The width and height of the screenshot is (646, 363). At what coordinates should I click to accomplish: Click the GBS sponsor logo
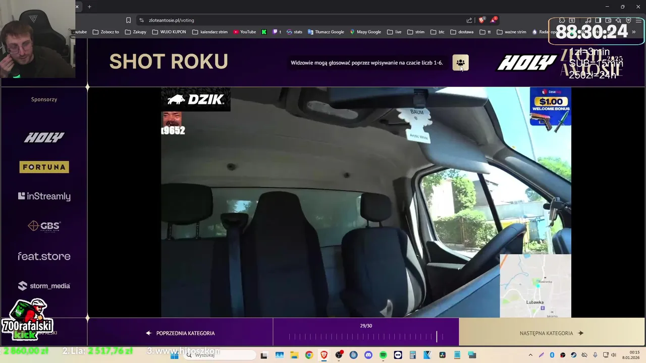pyautogui.click(x=44, y=226)
